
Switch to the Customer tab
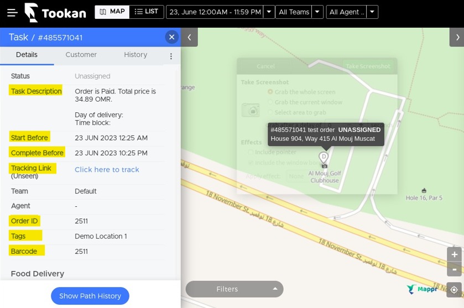click(x=81, y=55)
